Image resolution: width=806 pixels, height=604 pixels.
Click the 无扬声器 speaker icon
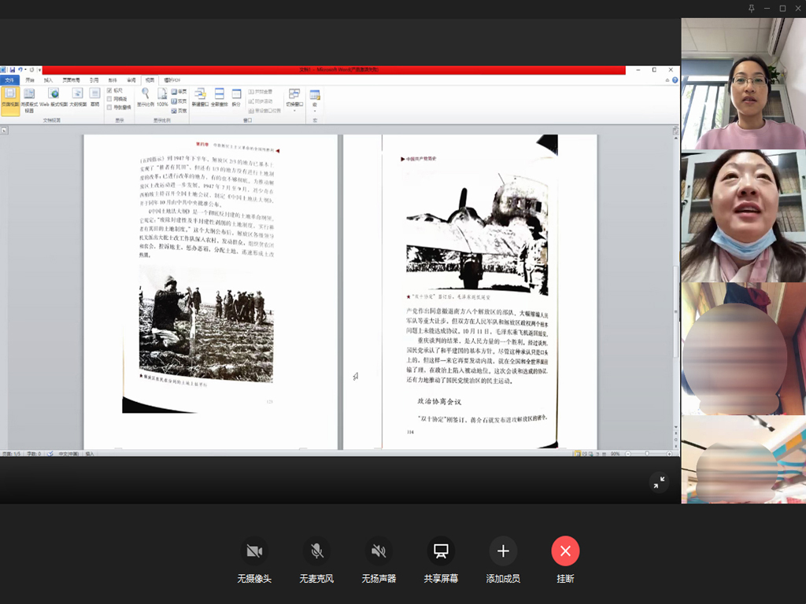(379, 551)
